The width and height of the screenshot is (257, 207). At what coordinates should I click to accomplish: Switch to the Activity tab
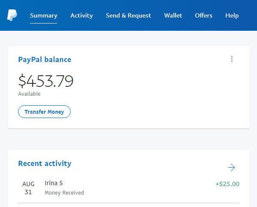[x=81, y=15]
